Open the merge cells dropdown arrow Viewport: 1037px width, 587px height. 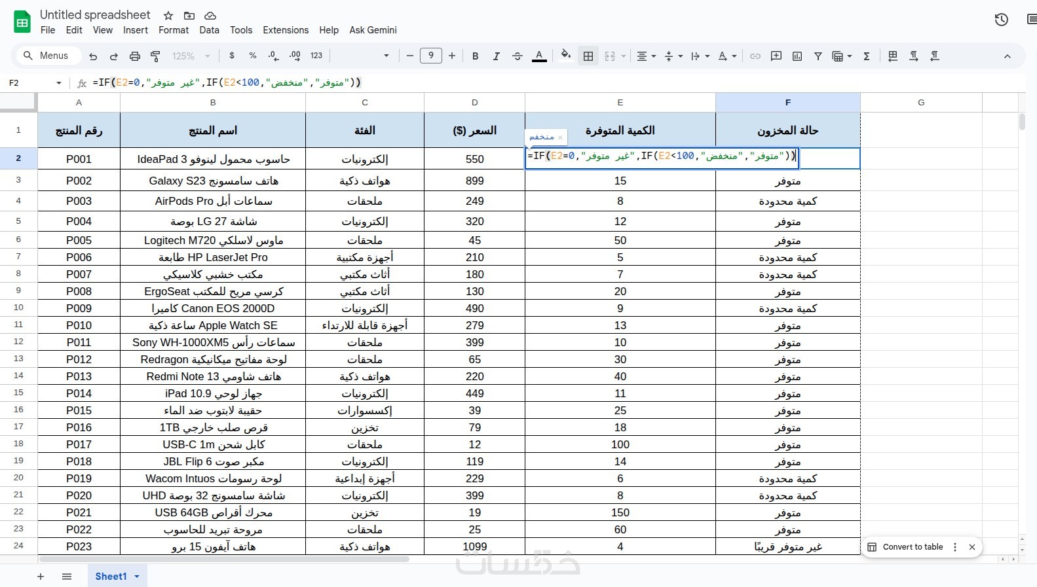[624, 56]
